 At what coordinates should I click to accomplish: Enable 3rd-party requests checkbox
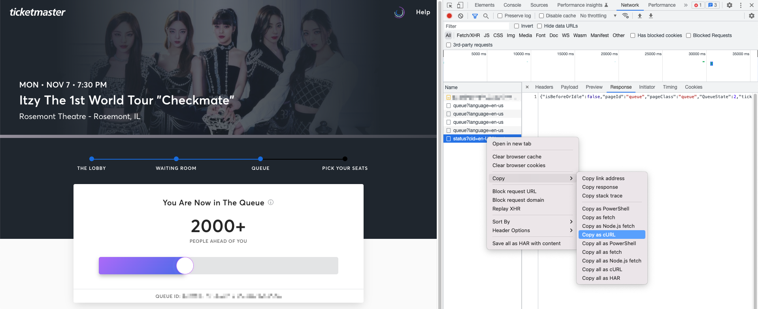tap(449, 45)
